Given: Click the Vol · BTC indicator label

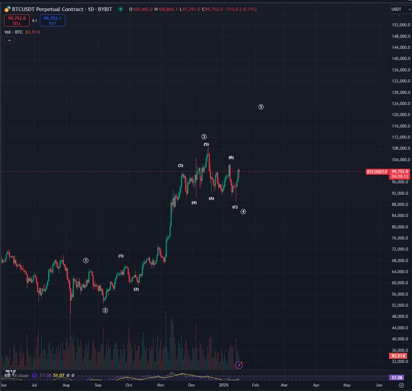Looking at the screenshot, I should click(14, 31).
